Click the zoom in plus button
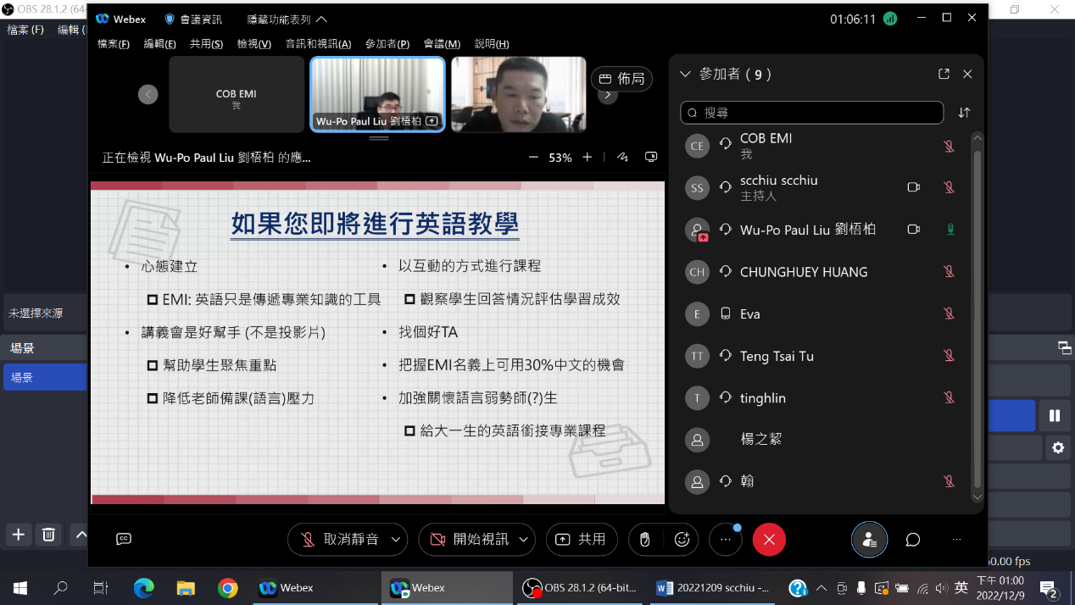The width and height of the screenshot is (1075, 605). (587, 157)
